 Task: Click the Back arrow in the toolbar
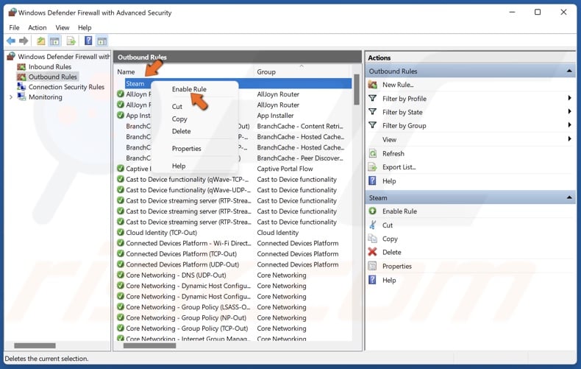(11, 41)
